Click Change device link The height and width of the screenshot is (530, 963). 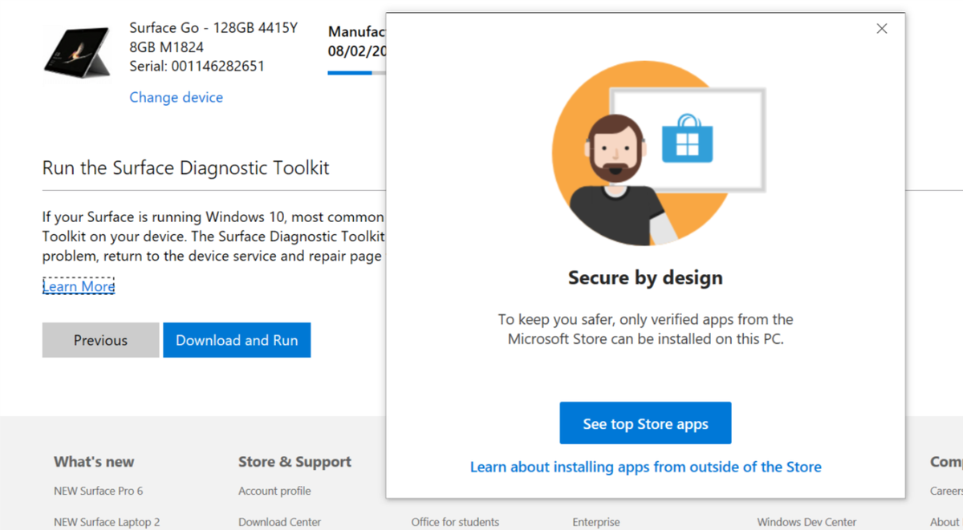point(177,97)
